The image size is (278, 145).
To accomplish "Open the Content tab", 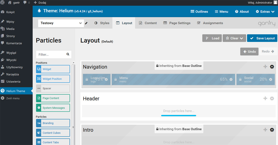I will [x=148, y=23].
